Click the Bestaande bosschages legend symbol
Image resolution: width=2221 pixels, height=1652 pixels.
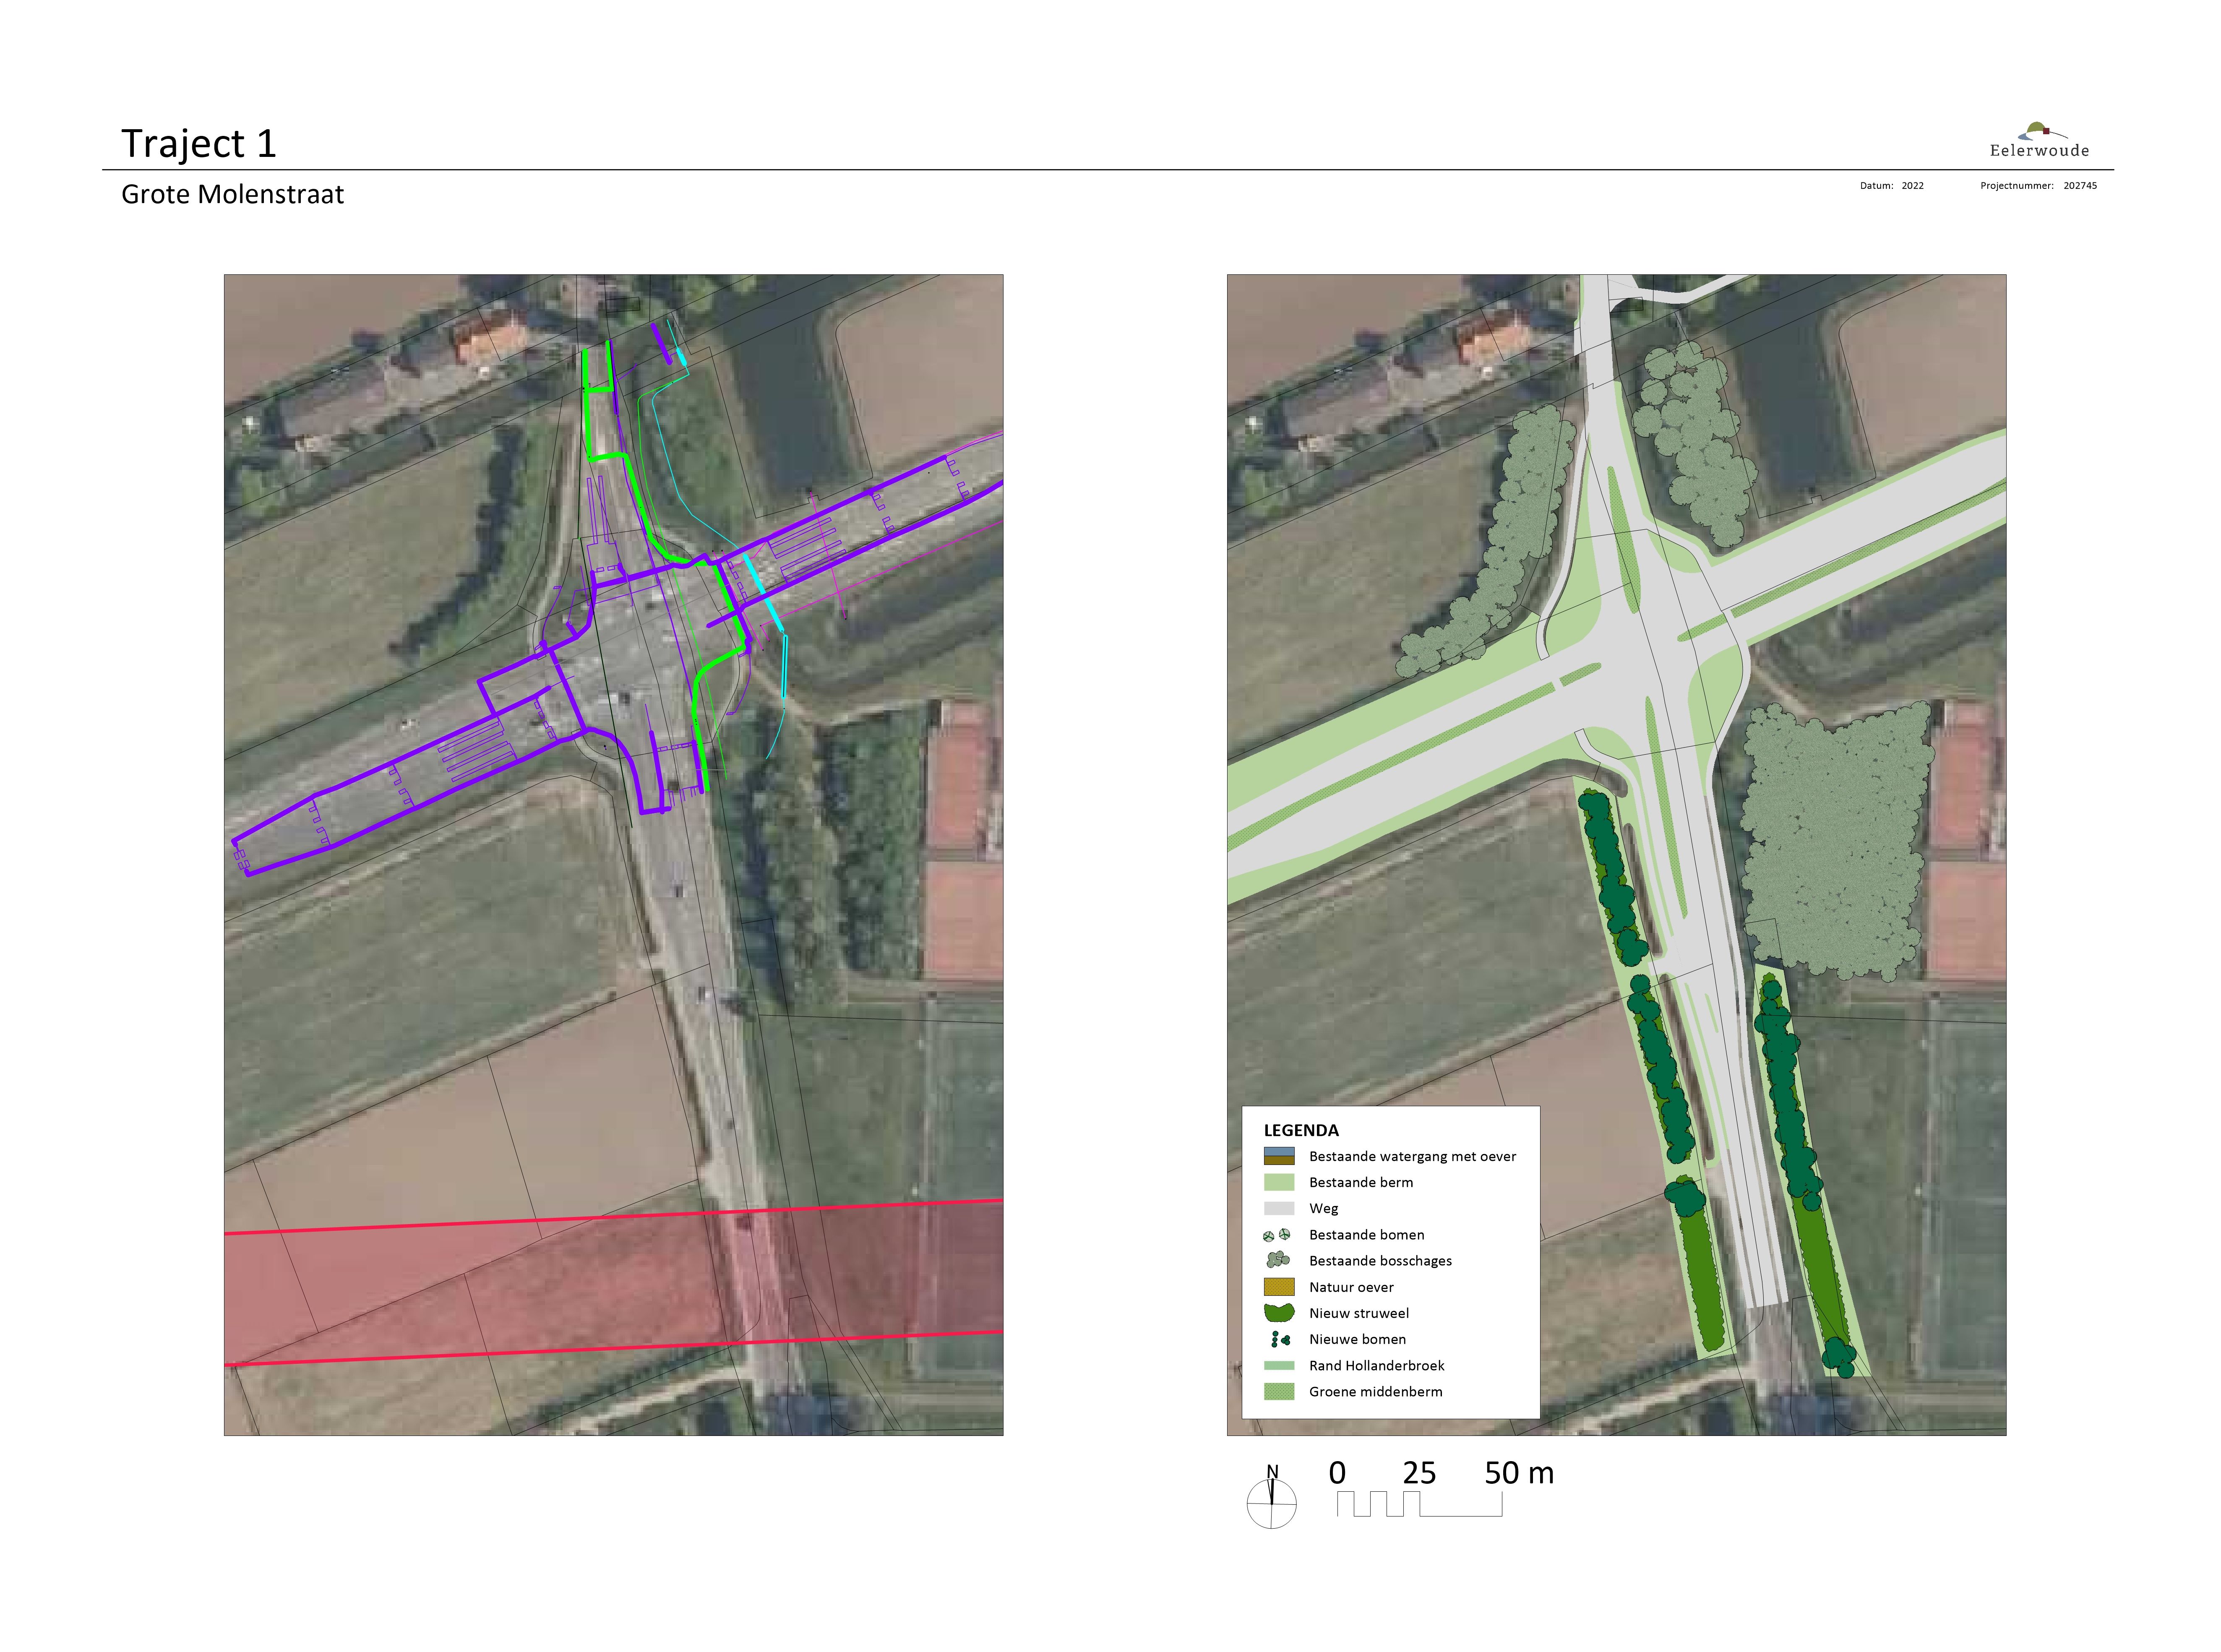click(x=1277, y=1260)
